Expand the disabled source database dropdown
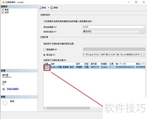Screen dimensions: 147x119 click(144, 49)
